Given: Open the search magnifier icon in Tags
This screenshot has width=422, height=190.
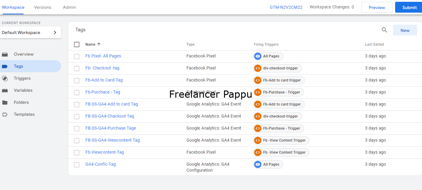Looking at the screenshot, I should 384,30.
